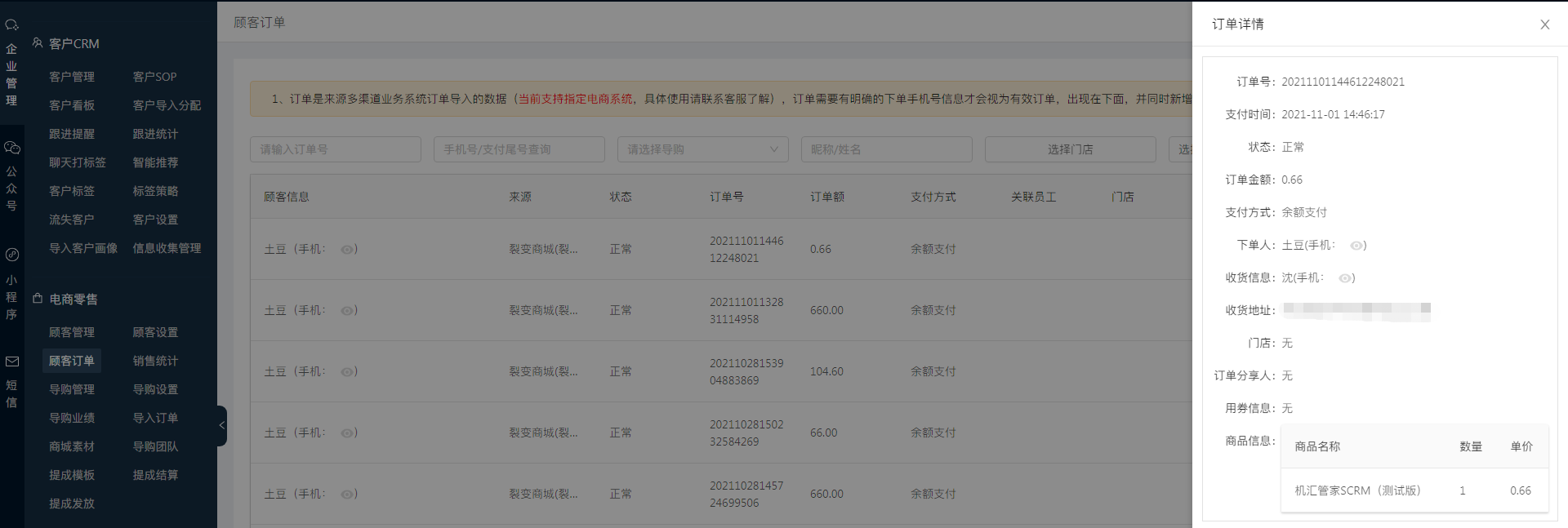The height and width of the screenshot is (528, 1568).
Task: Open 导购业绩 page
Action: (72, 418)
